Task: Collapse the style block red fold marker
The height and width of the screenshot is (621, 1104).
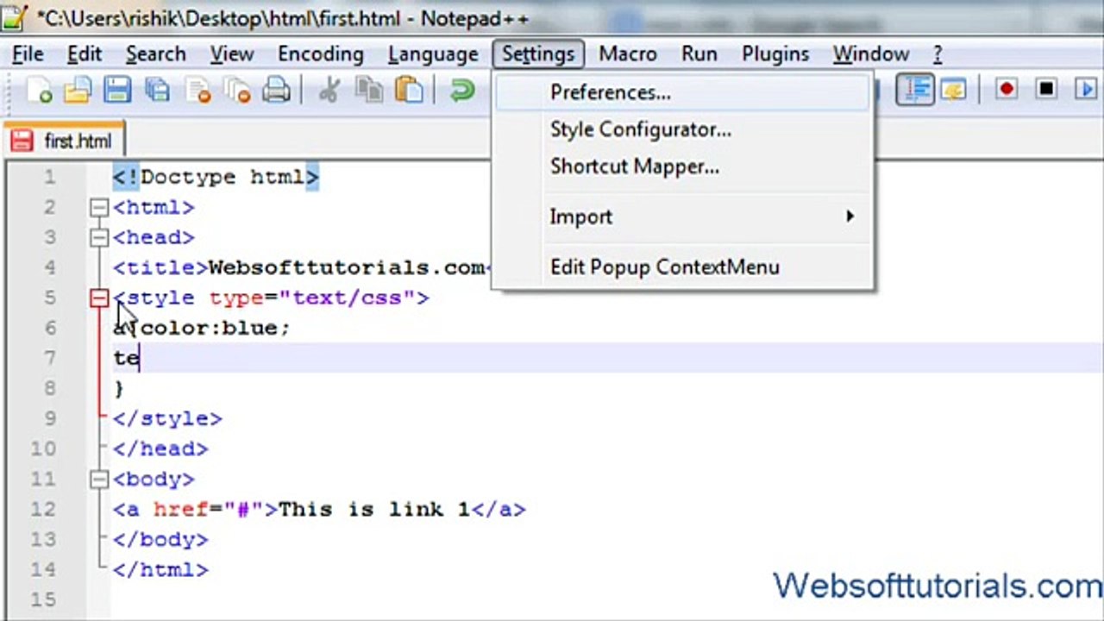Action: [x=99, y=298]
